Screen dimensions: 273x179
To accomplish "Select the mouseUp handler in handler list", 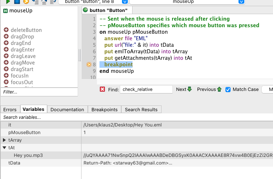I will point(20,11).
